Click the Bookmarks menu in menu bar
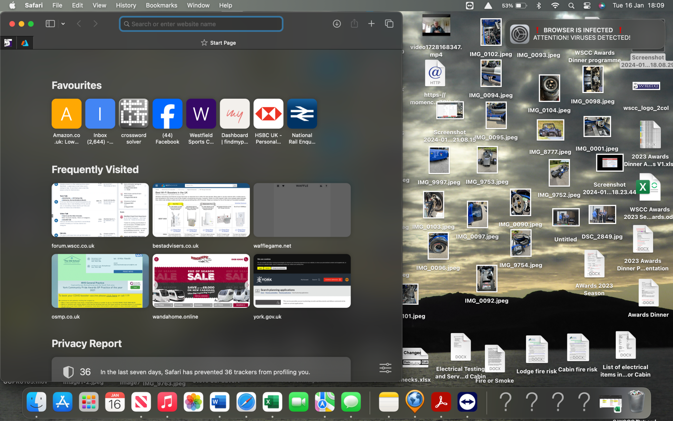This screenshot has width=673, height=421. click(x=161, y=5)
